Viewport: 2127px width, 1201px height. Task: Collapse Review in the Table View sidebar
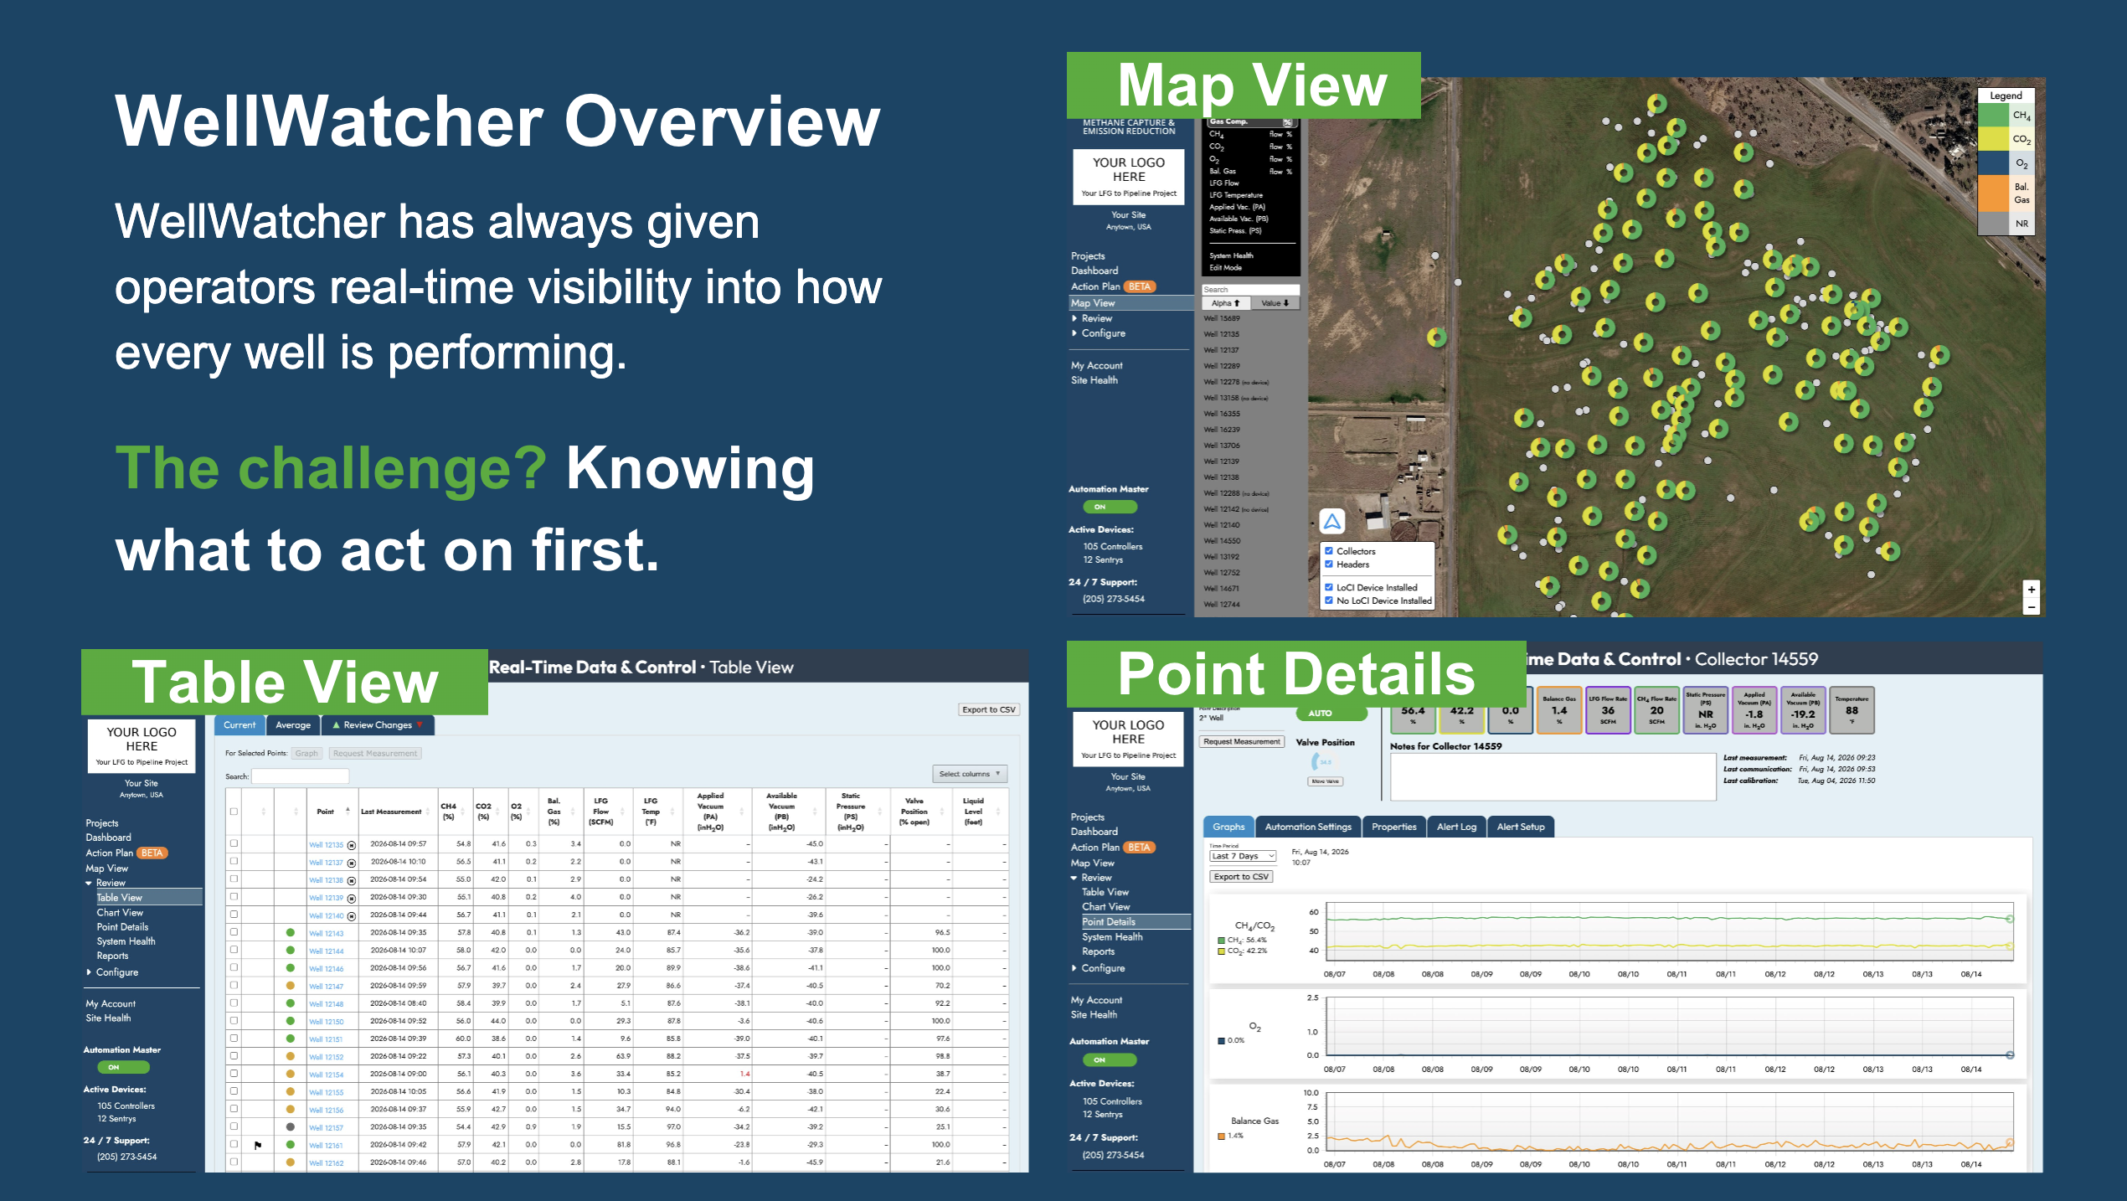pyautogui.click(x=89, y=883)
